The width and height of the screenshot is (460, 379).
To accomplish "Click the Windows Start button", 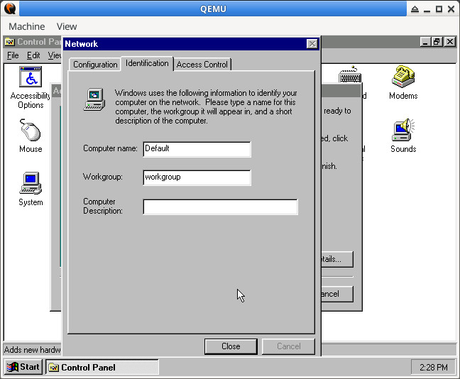I will 23,367.
